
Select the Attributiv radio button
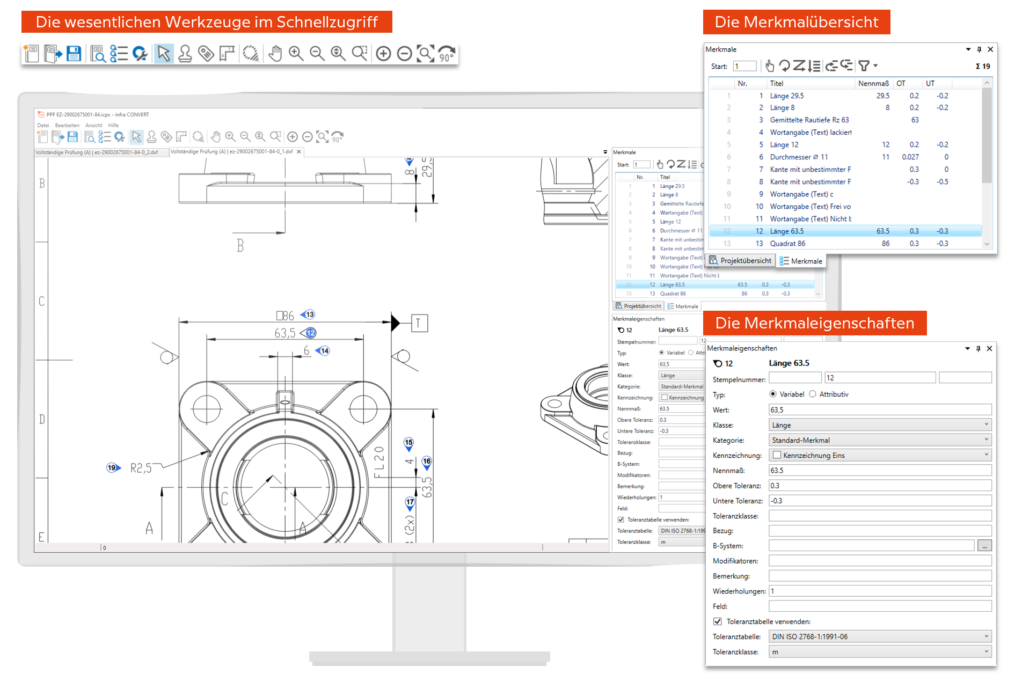(x=813, y=394)
